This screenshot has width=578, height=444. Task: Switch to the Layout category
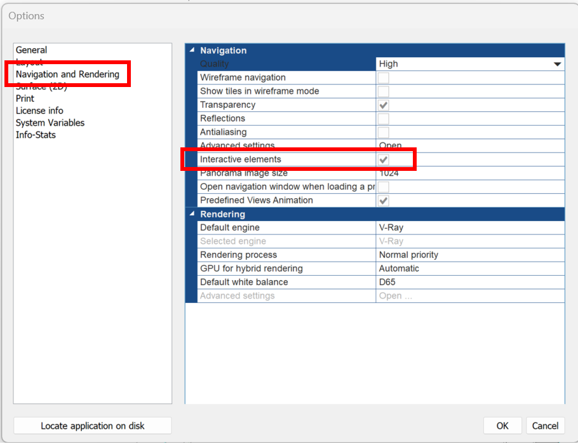point(29,62)
